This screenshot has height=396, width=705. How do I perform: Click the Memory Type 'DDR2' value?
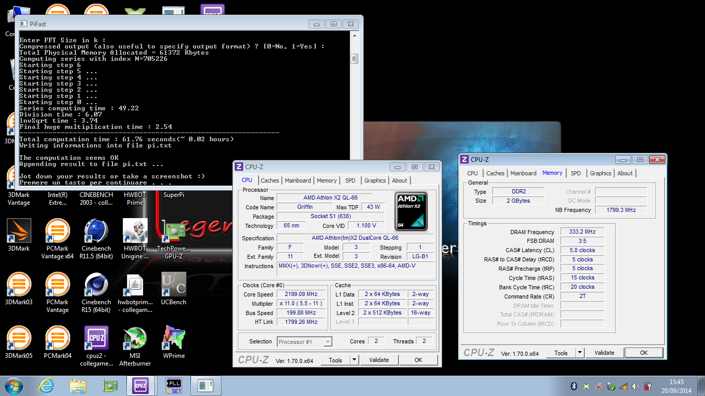518,191
